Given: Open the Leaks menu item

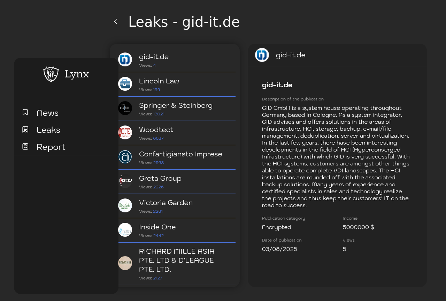Looking at the screenshot, I should click(x=66, y=130).
